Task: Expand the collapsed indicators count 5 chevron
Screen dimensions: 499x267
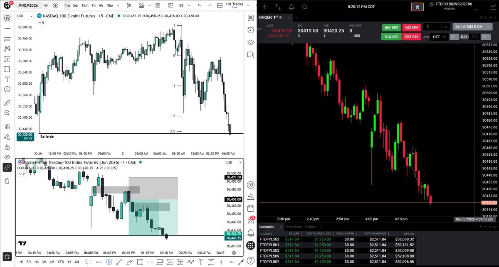Action: pos(41,22)
